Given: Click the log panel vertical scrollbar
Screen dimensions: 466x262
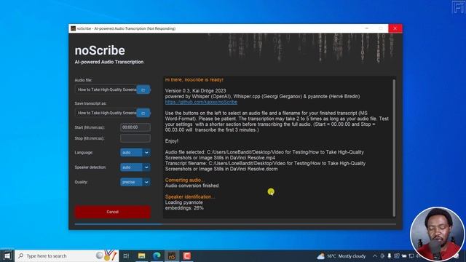Looking at the screenshot, I should 394,148.
